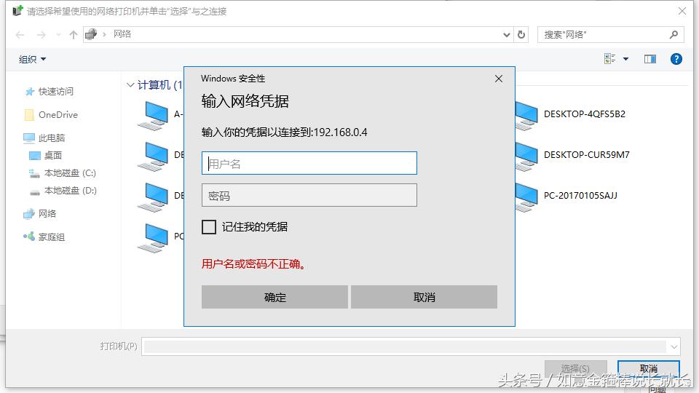Click DESKTOP-CUR59M7 name text
The height and width of the screenshot is (393, 699).
[x=587, y=154]
